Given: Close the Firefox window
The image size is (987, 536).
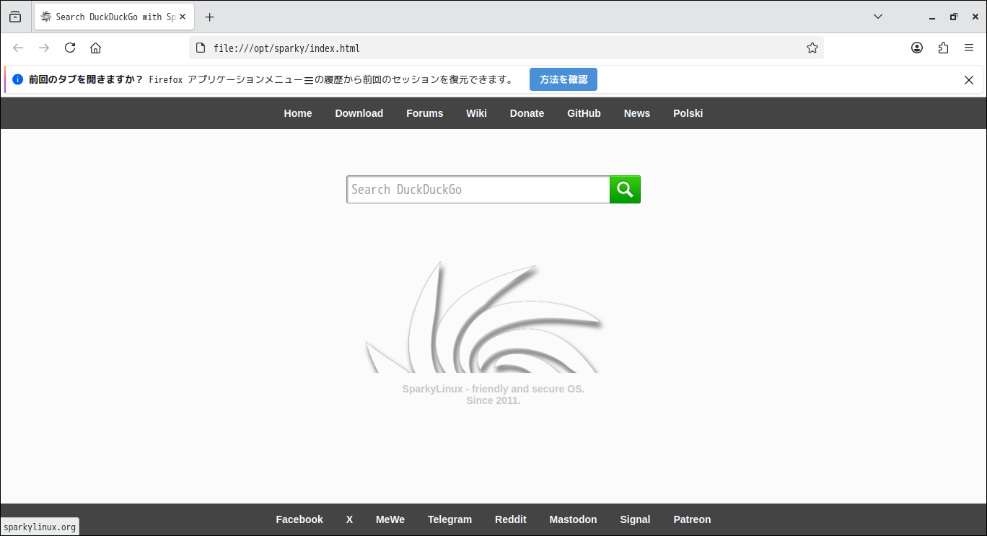Looking at the screenshot, I should click(x=975, y=17).
